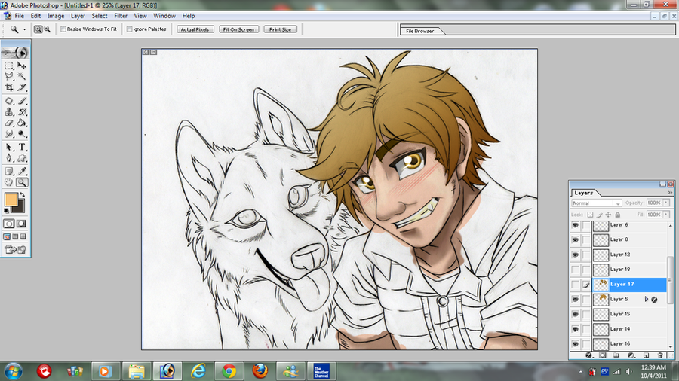Select the Smudge tool
Image resolution: width=679 pixels, height=381 pixels.
click(9, 134)
